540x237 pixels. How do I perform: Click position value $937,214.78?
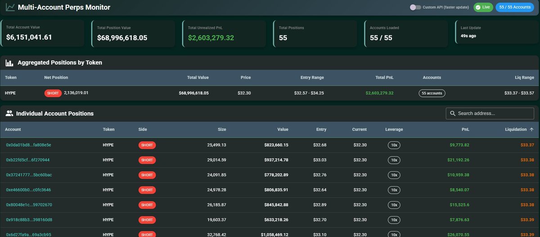coord(276,160)
